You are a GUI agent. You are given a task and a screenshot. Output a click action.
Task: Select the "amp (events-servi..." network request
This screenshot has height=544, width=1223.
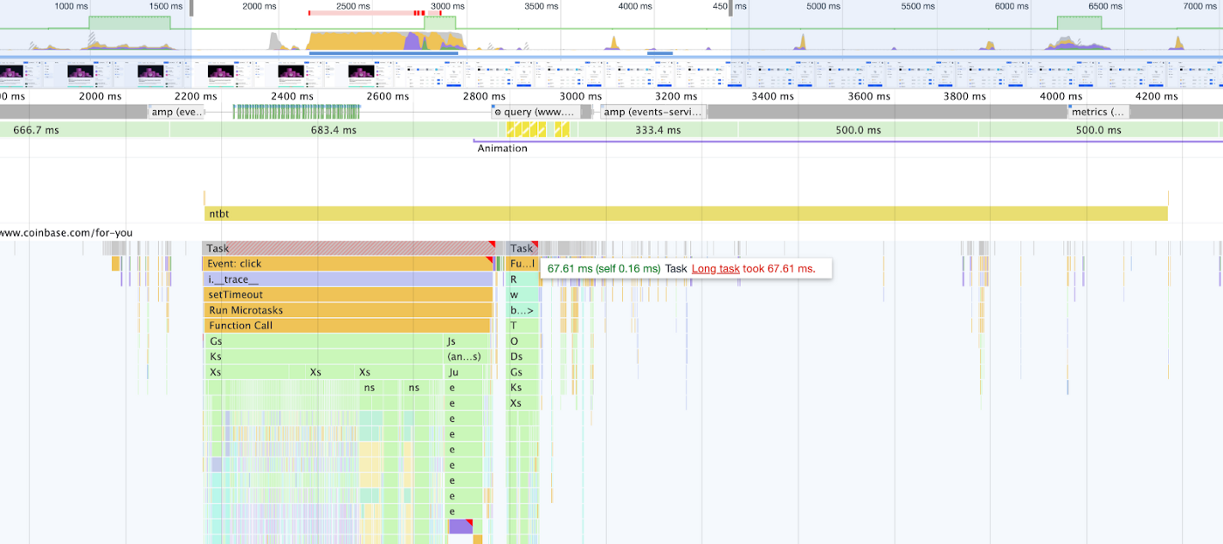point(653,112)
